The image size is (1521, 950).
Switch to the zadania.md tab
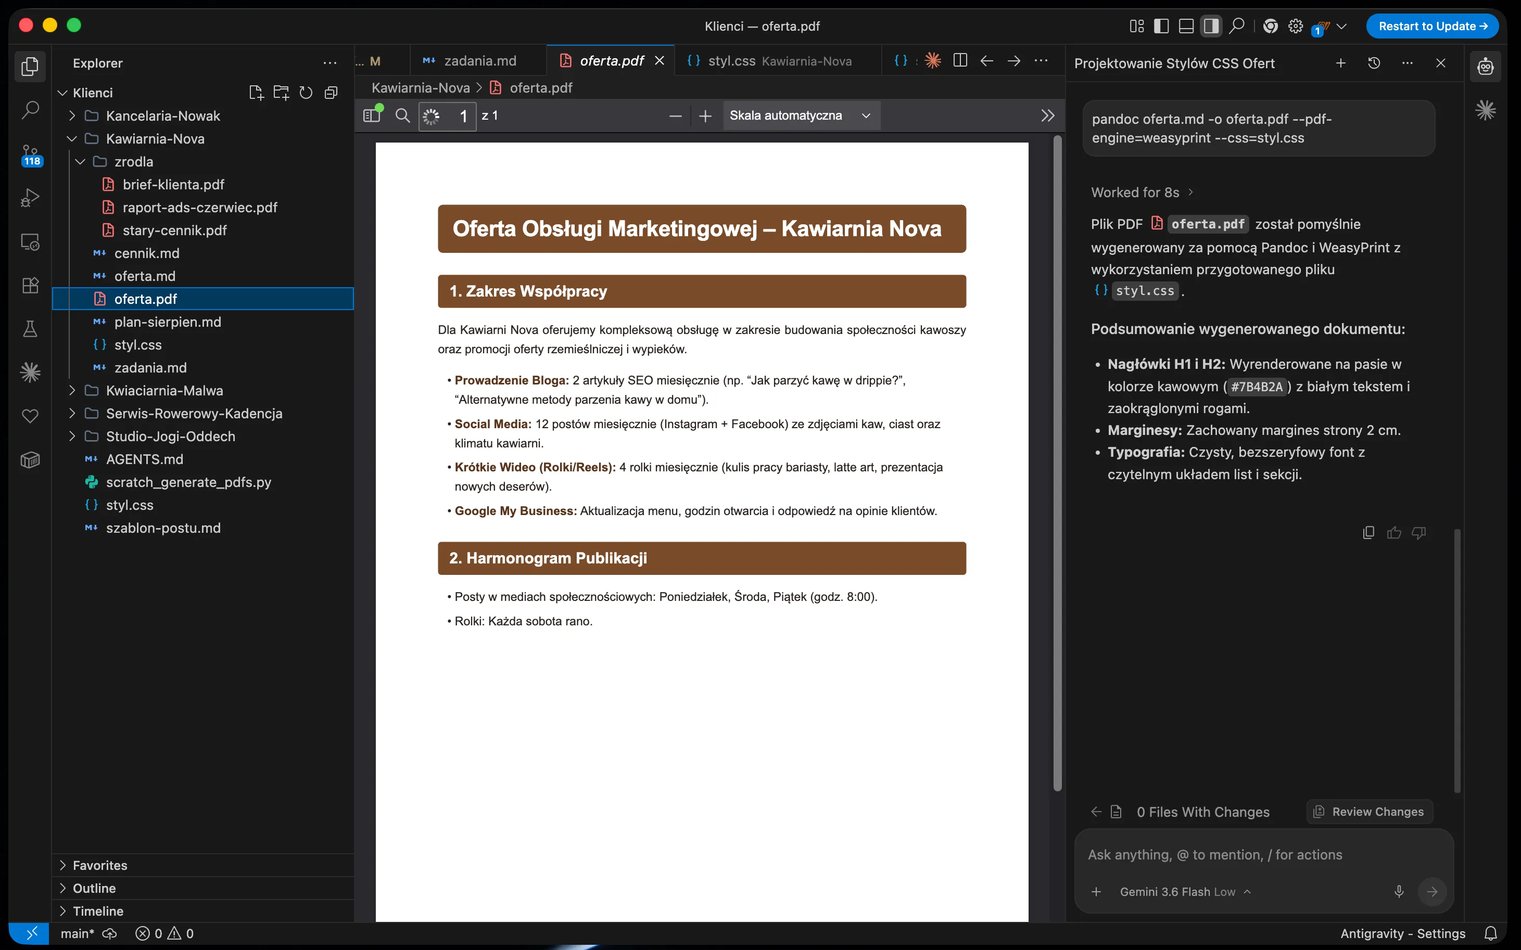(x=479, y=61)
